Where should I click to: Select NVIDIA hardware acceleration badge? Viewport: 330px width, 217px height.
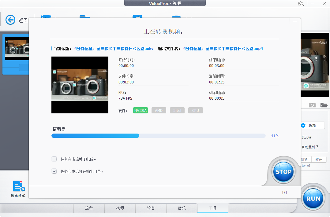(x=141, y=110)
